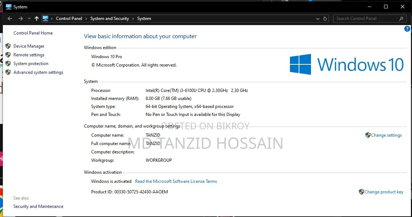Open Remote settings

tap(29, 55)
